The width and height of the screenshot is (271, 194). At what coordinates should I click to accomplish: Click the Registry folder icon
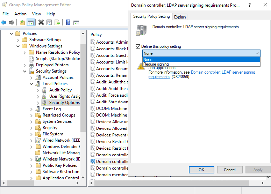tap(38, 128)
